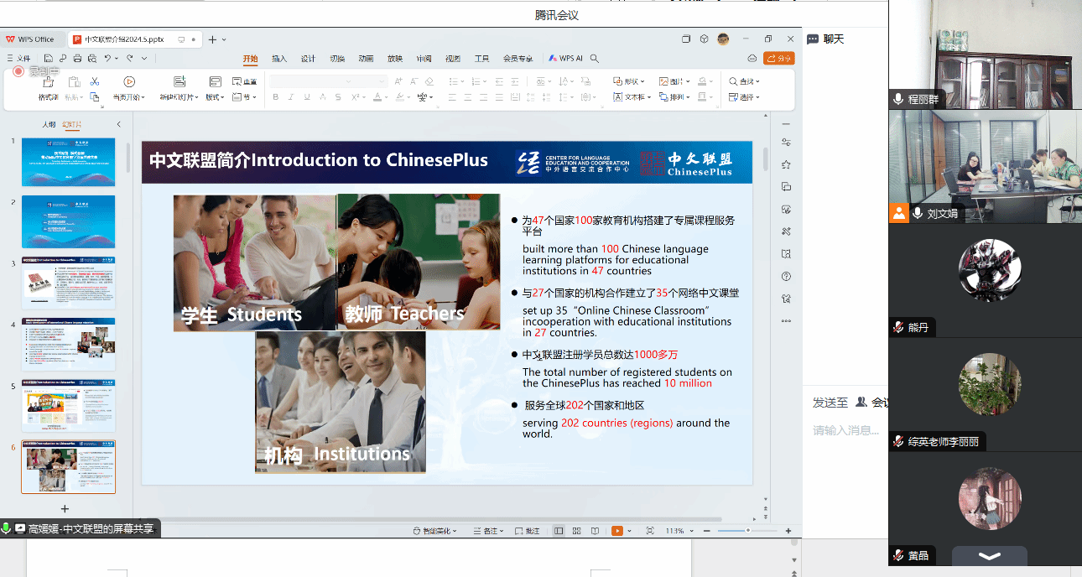Screen dimensions: 1082x577
Task: Toggle underline text formatting
Action: tap(306, 97)
